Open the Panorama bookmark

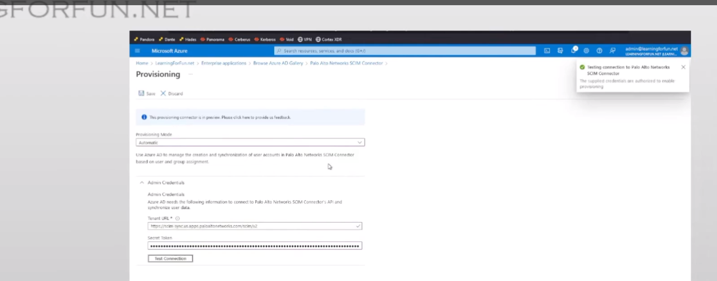[x=212, y=40]
